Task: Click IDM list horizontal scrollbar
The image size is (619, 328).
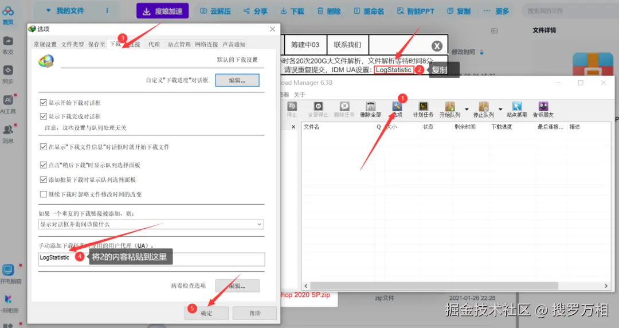Action: 434,286
